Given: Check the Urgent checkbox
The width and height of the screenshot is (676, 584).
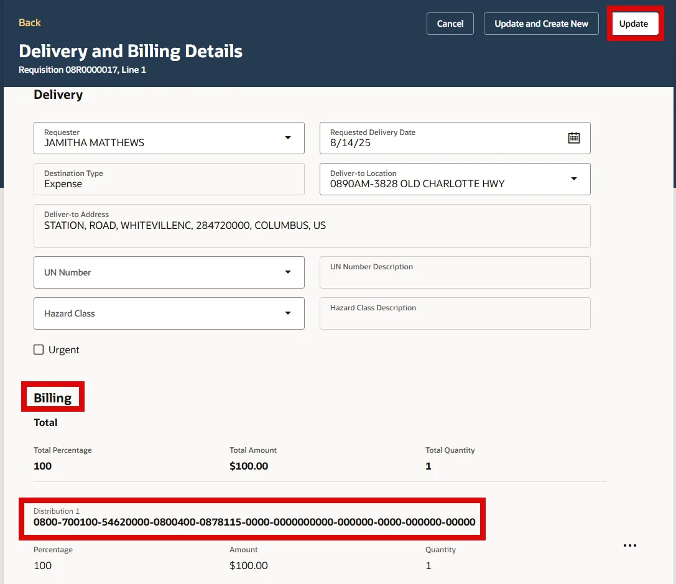Looking at the screenshot, I should (39, 350).
